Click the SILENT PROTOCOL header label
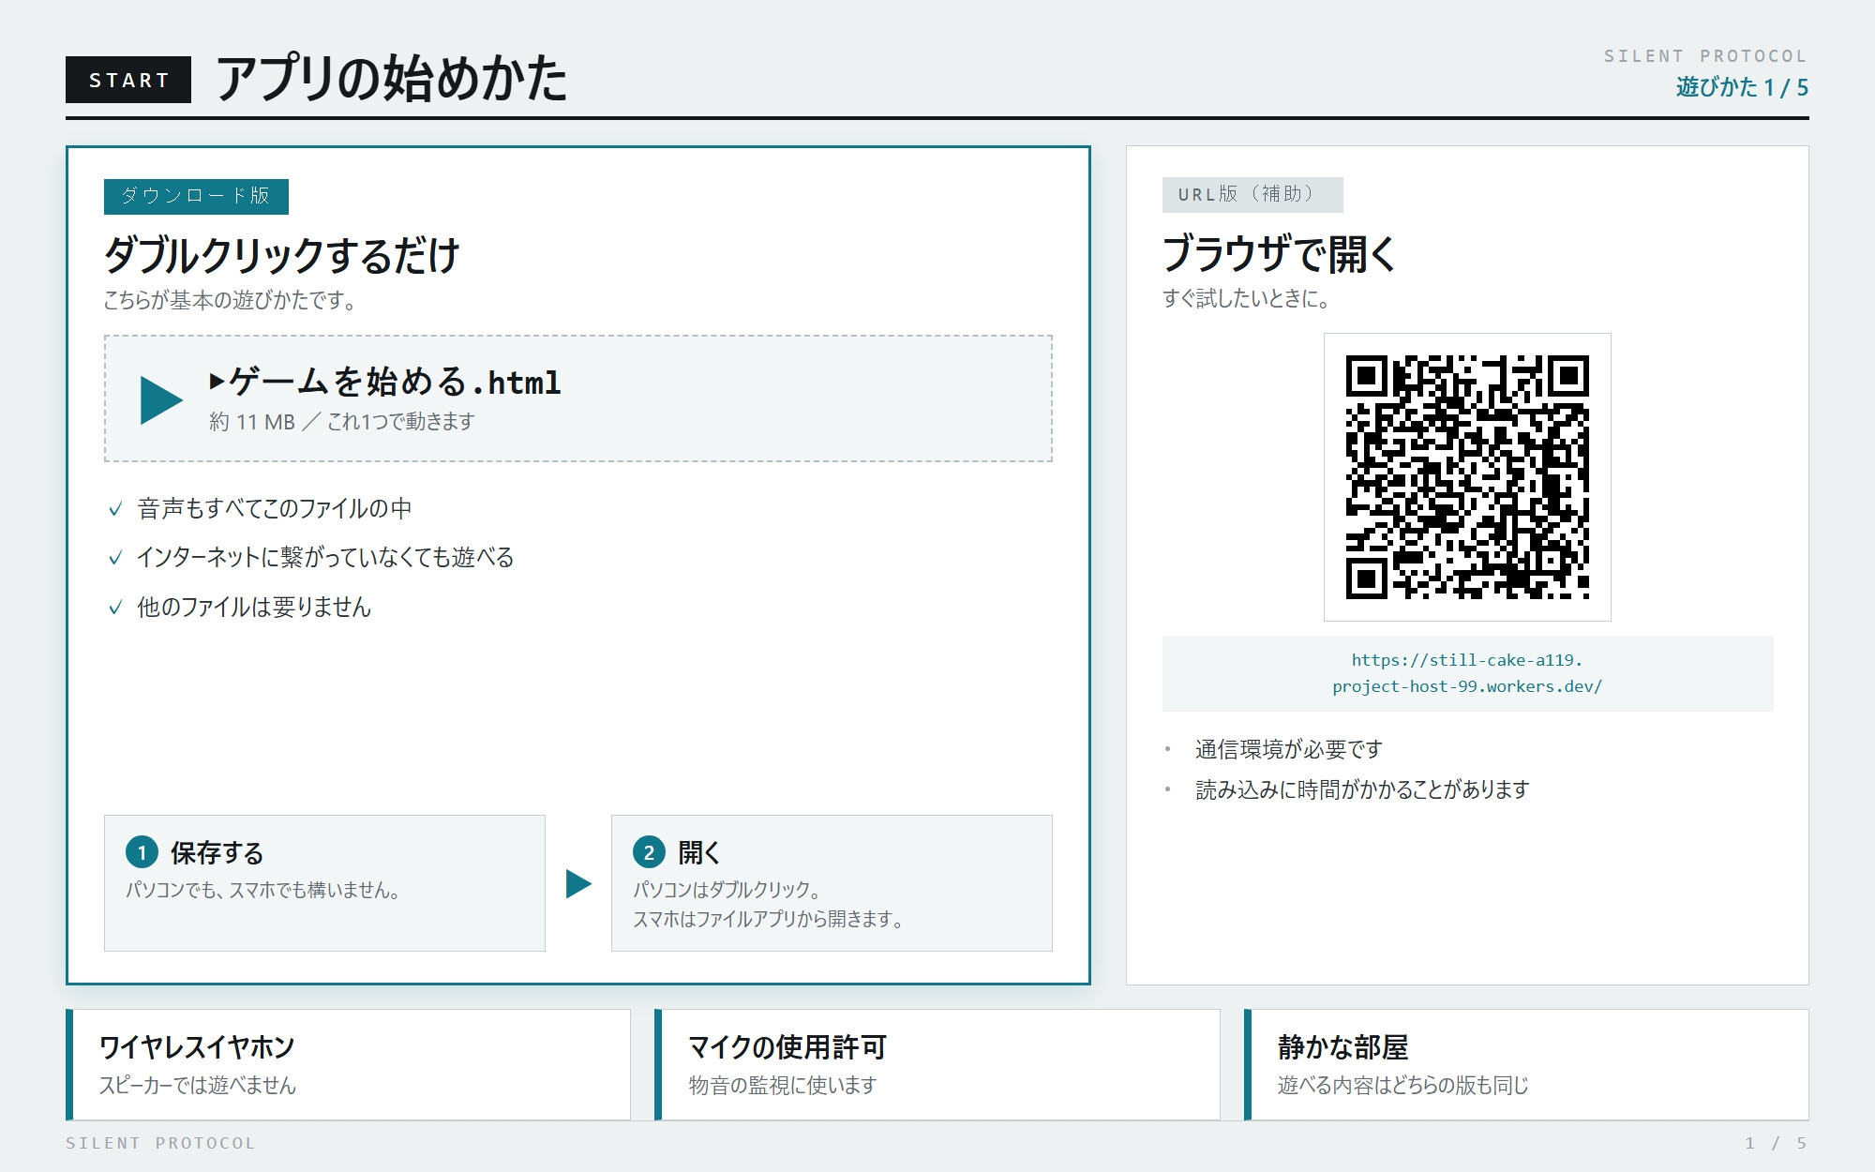The width and height of the screenshot is (1875, 1172). 1705,56
